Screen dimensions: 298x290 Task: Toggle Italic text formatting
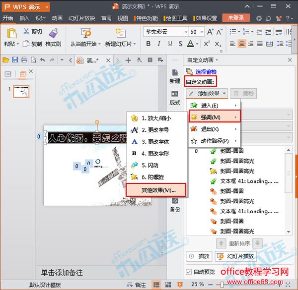159,44
